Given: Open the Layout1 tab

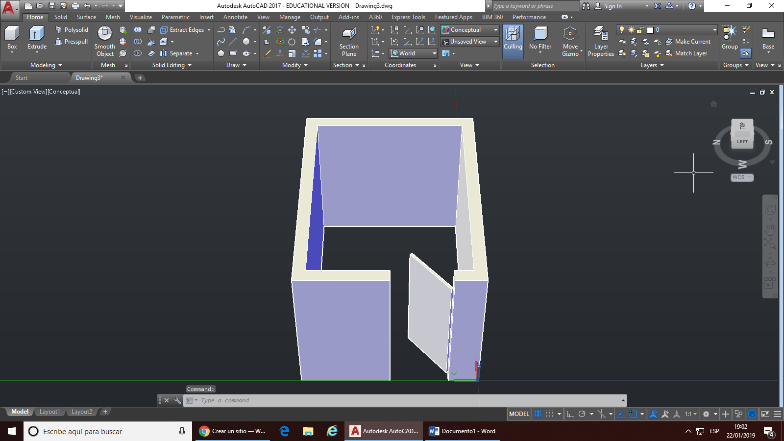Looking at the screenshot, I should pos(49,412).
